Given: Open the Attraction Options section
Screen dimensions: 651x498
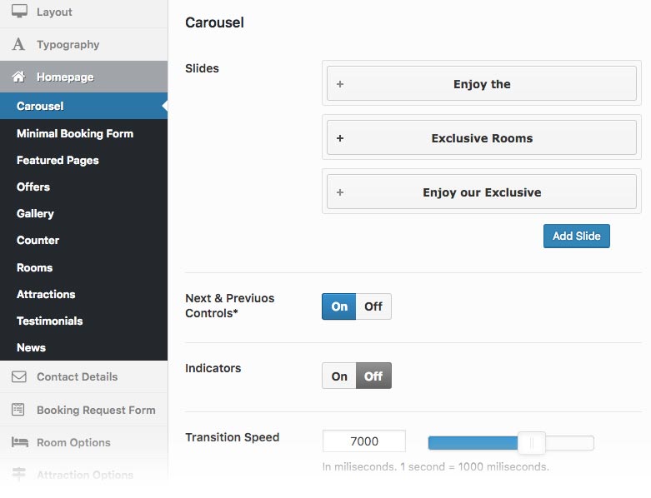Looking at the screenshot, I should click(84, 475).
